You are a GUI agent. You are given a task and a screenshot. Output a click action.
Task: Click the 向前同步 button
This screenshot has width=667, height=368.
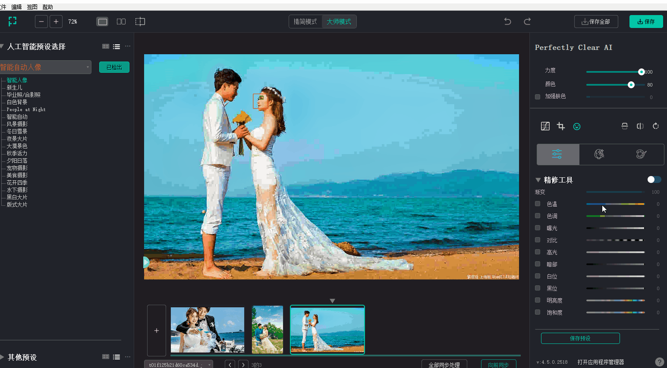(x=499, y=364)
